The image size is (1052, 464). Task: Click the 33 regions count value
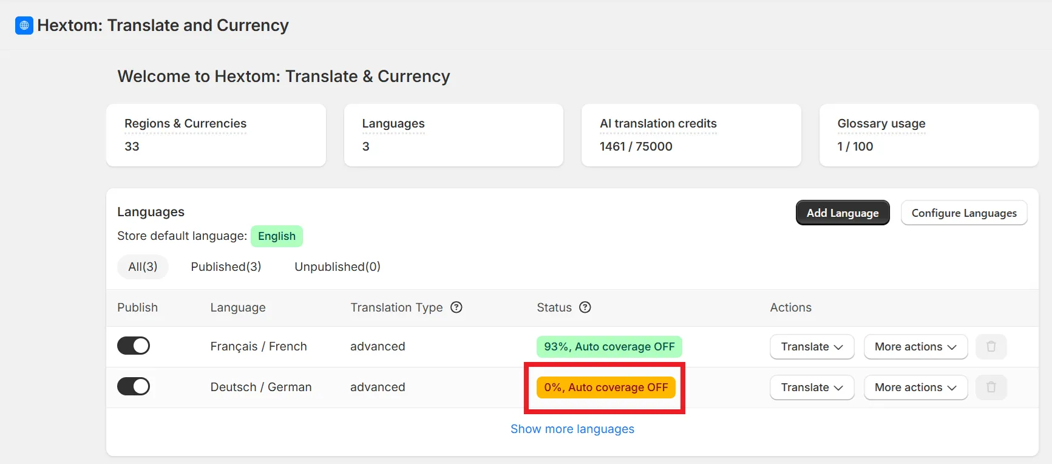click(132, 146)
